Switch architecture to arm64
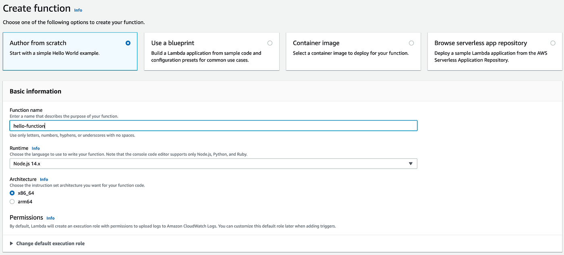564x255 pixels. pos(12,202)
